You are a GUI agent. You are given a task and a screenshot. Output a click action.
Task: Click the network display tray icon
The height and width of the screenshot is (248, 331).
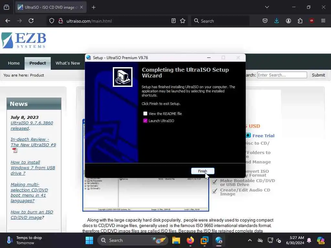point(270,240)
